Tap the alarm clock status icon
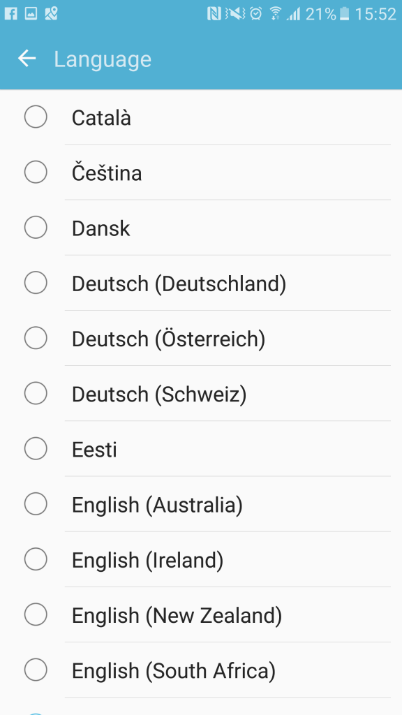This screenshot has width=402, height=715. click(255, 14)
